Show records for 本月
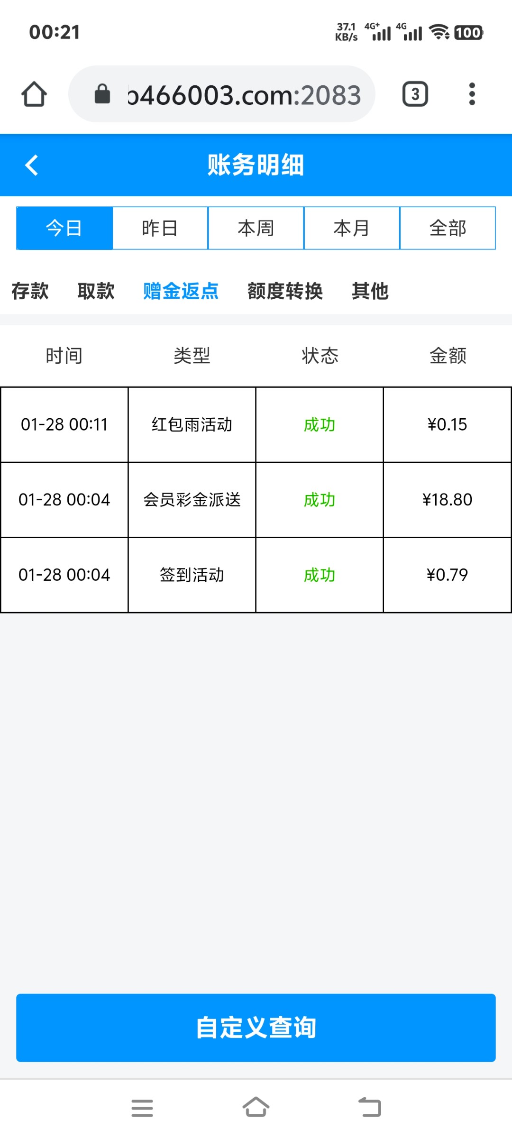 pos(352,228)
